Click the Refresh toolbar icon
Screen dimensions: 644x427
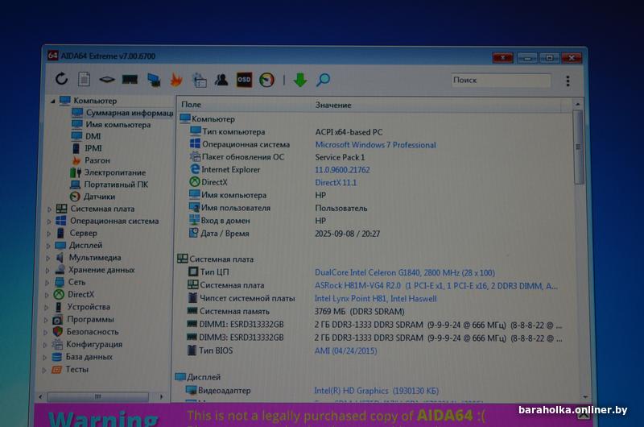[62, 79]
